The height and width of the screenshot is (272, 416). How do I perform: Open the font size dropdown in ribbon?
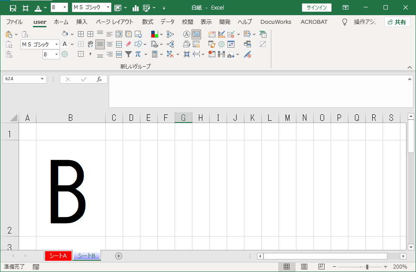click(x=56, y=54)
